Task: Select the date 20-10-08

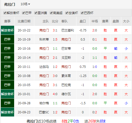Action: (24, 76)
